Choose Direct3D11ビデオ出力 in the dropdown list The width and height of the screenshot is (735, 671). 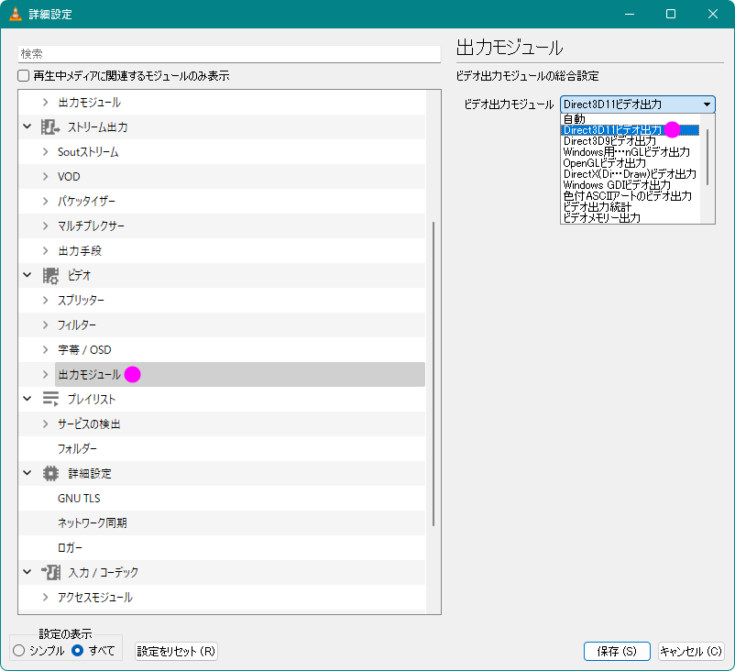click(x=630, y=130)
